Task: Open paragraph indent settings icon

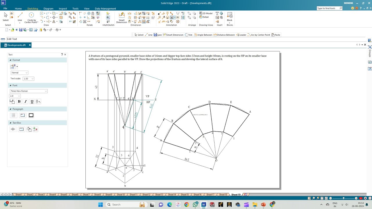Action: [22, 115]
